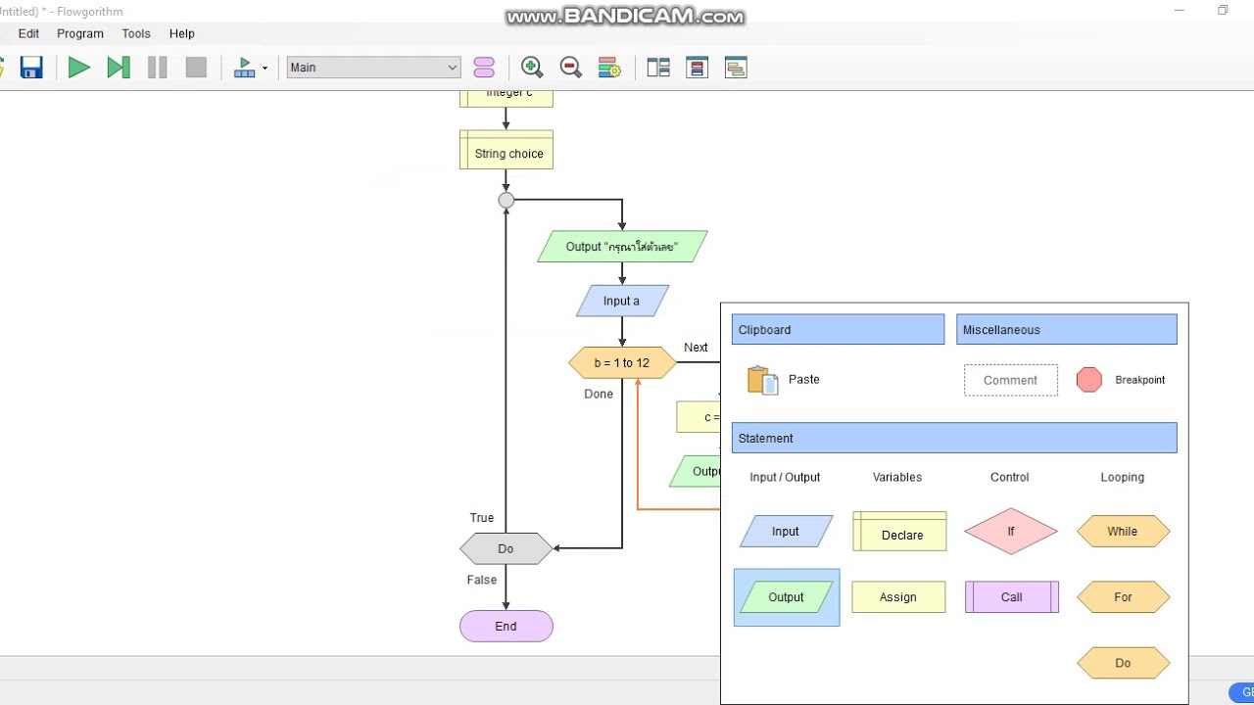Image resolution: width=1254 pixels, height=705 pixels.
Task: Pause the running program
Action: tap(157, 68)
